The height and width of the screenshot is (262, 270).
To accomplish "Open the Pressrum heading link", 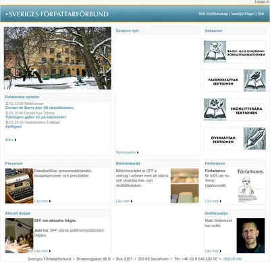I will click(14, 163).
